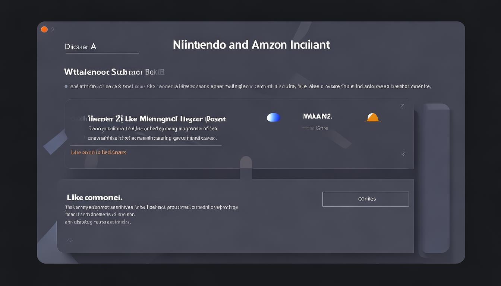Image resolution: width=501 pixels, height=286 pixels.
Task: Click the "Lkie comonei." heading
Action: pyautogui.click(x=95, y=197)
